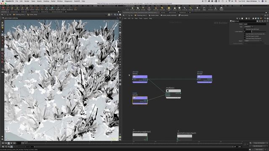Select the Caustic Light shelf tool
The width and height of the screenshot is (269, 151).
[x=185, y=8]
